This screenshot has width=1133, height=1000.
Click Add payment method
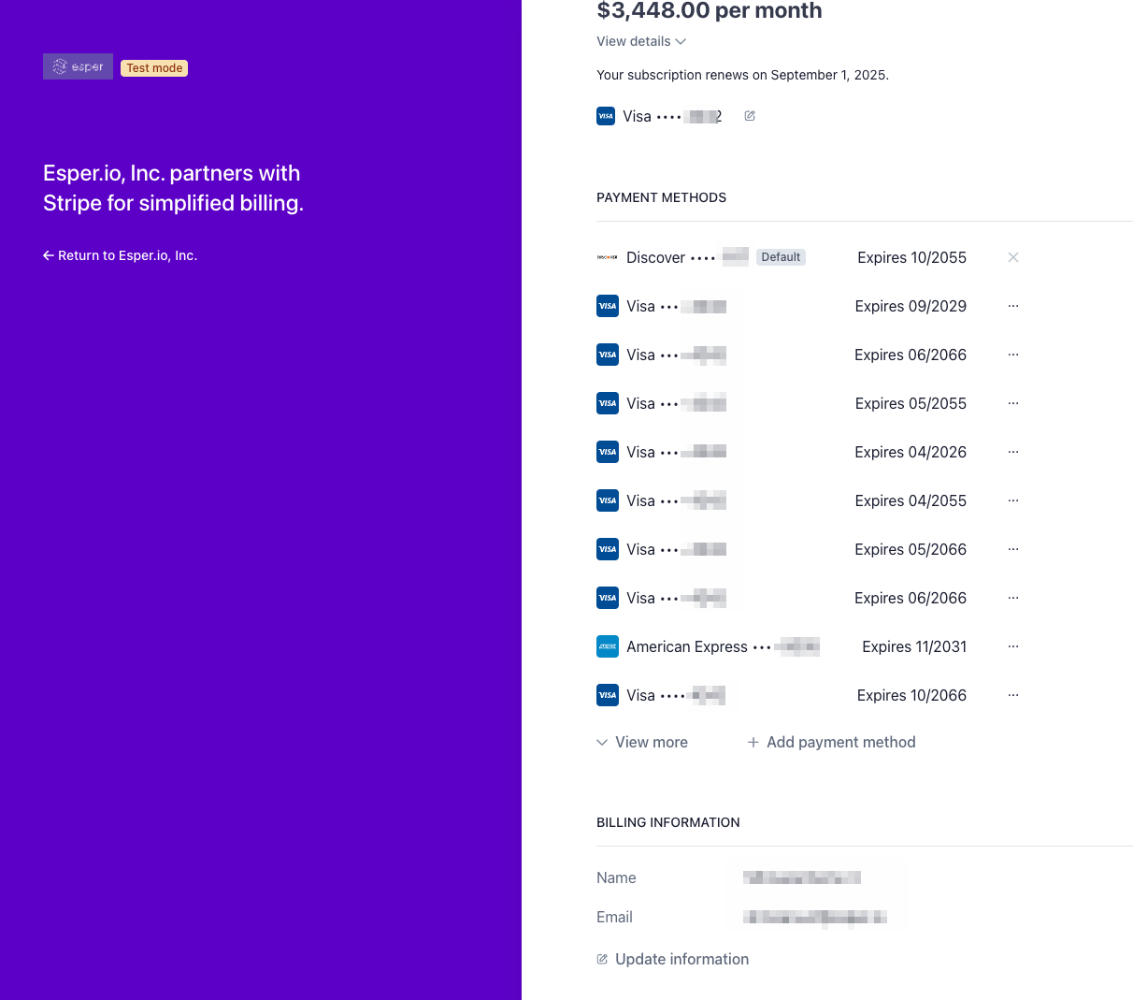coord(840,742)
